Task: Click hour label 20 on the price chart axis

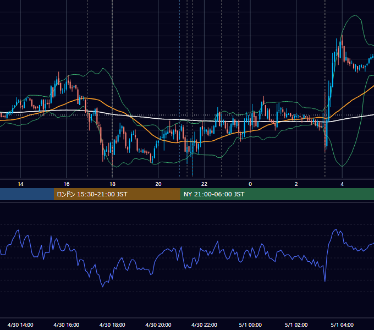Action: click(158, 184)
